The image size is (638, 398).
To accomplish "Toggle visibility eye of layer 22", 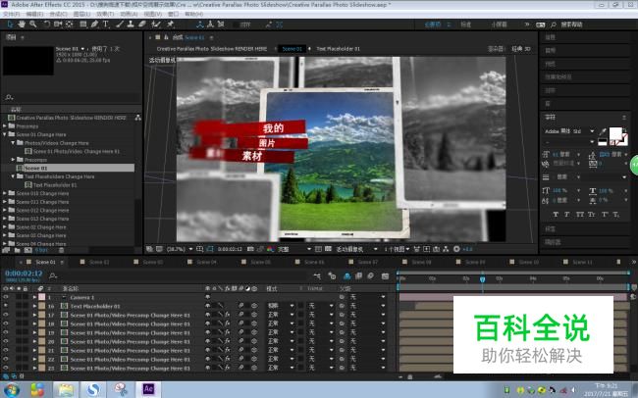I will tap(6, 360).
